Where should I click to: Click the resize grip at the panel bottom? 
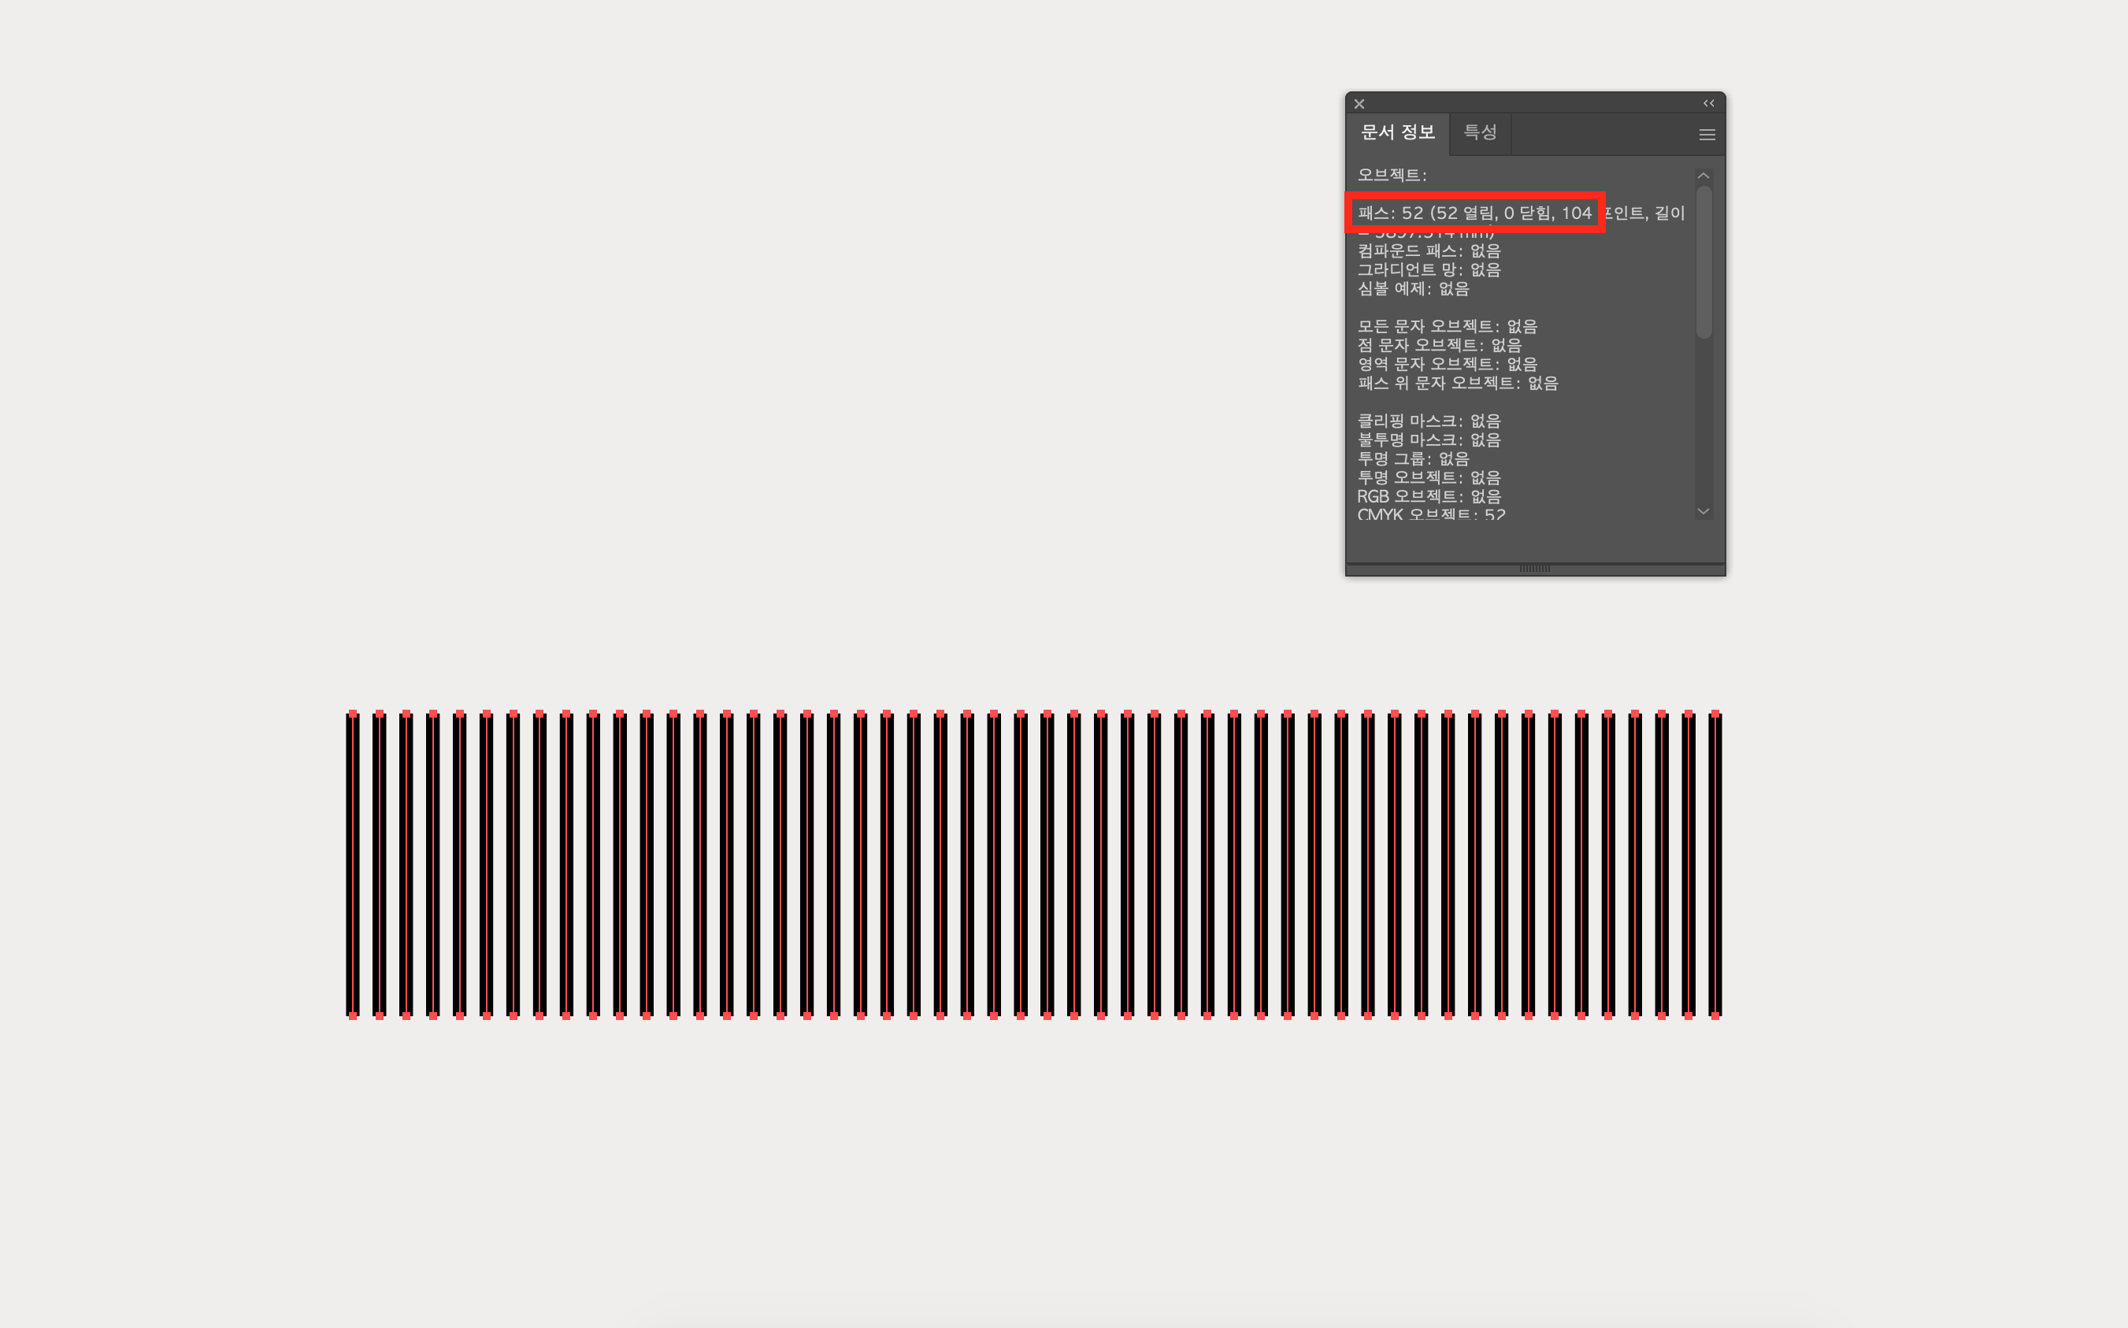coord(1534,568)
